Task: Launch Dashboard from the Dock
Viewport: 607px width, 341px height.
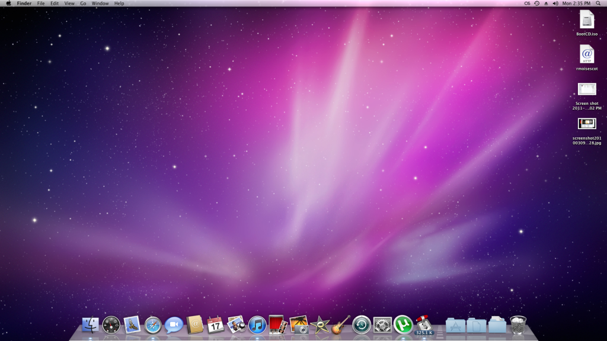Action: click(111, 325)
